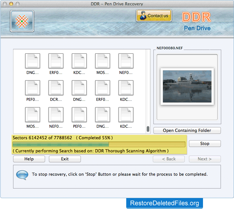
Task: Click the DDR Thorough Scanning Algorithm status line
Action: (91, 151)
